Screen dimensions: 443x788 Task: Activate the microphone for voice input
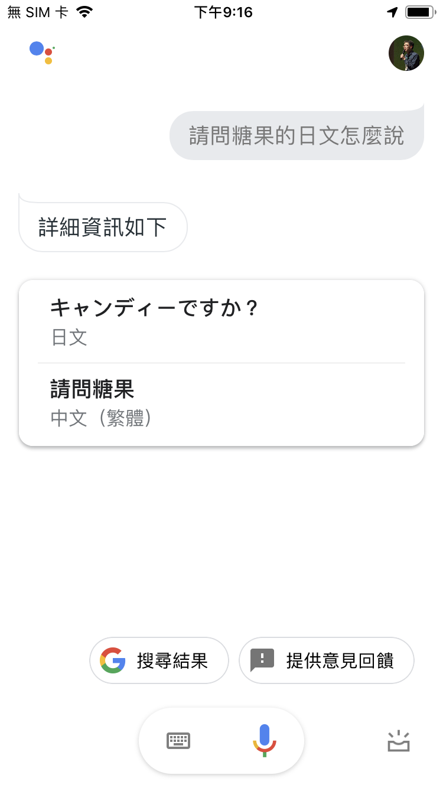click(x=264, y=741)
